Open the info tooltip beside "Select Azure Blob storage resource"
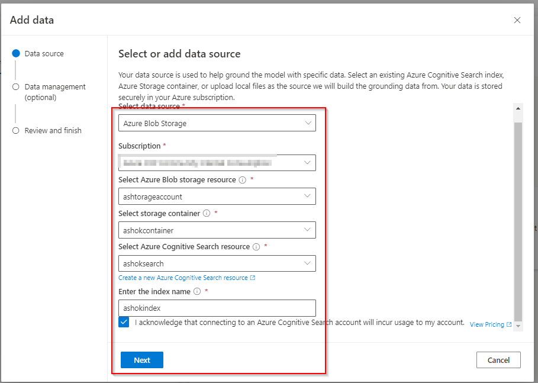 coord(241,179)
